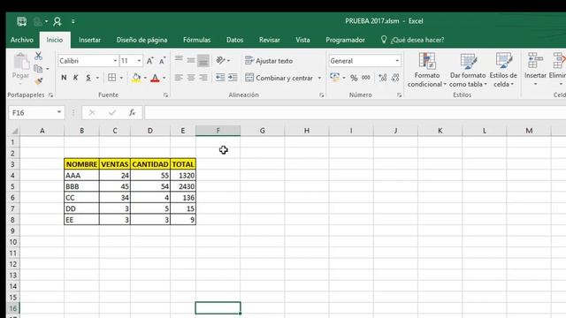Image resolution: width=566 pixels, height=318 pixels.
Task: Toggle italic K formatting
Action: [75, 78]
